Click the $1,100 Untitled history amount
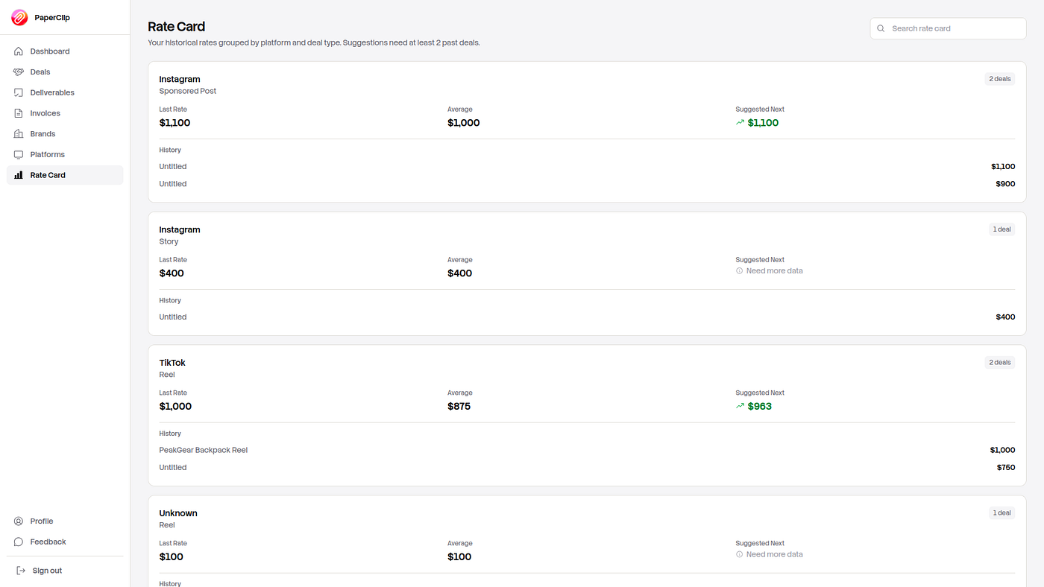The width and height of the screenshot is (1044, 587). pyautogui.click(x=1003, y=167)
